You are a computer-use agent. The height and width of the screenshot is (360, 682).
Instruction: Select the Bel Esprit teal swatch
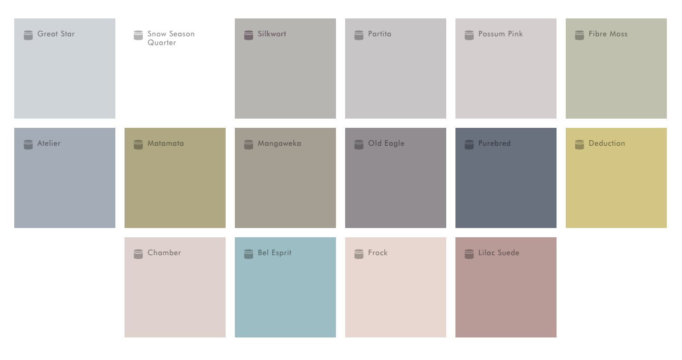pyautogui.click(x=285, y=294)
